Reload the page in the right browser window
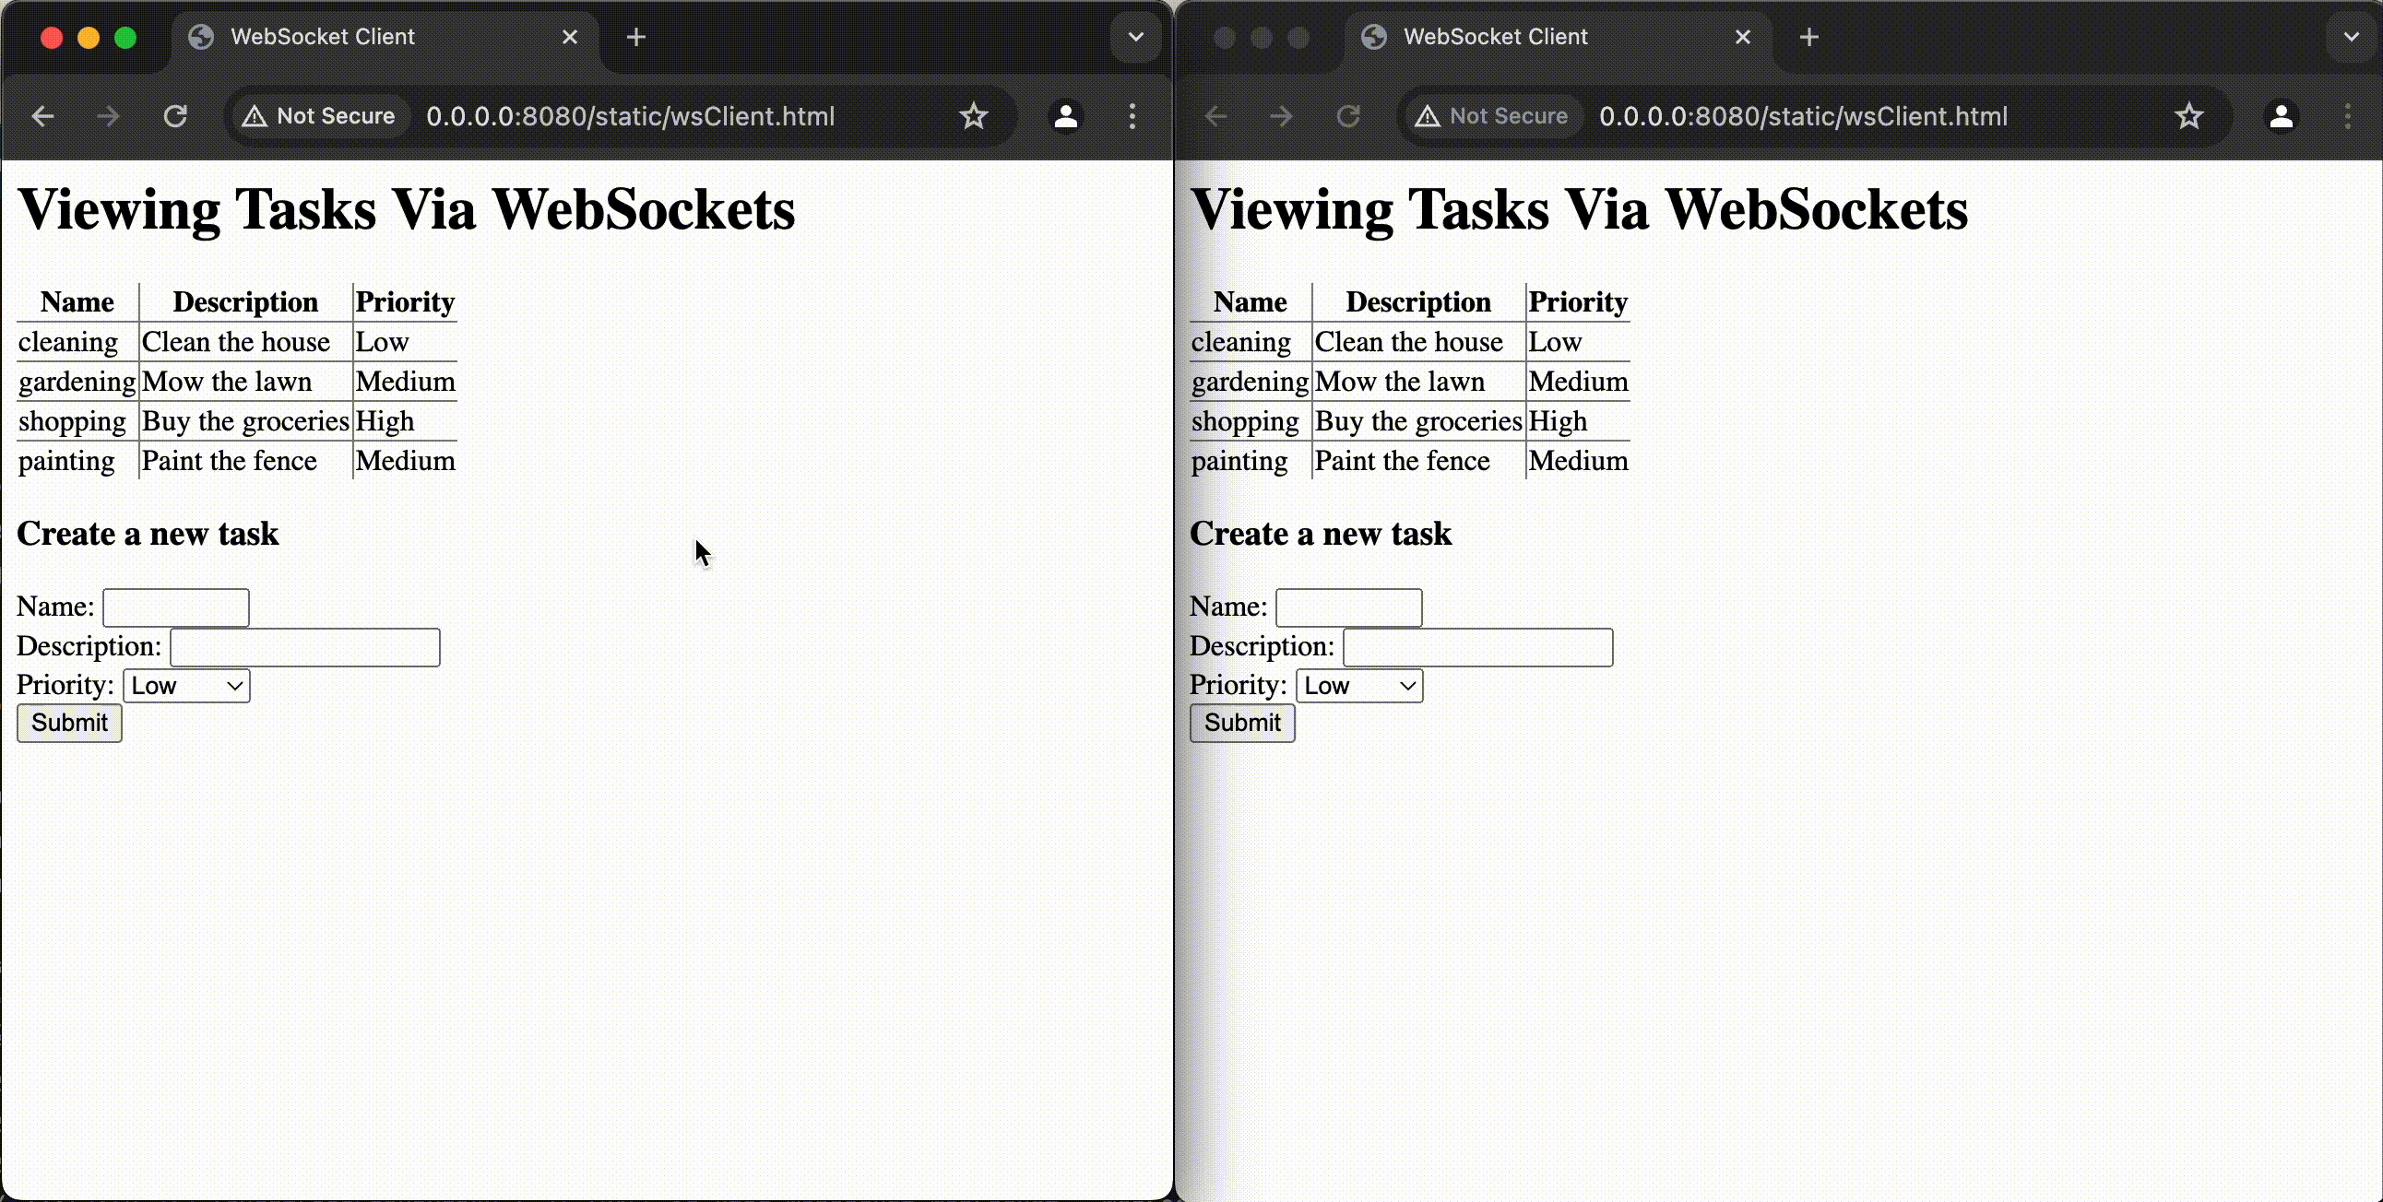The width and height of the screenshot is (2383, 1202). tap(1348, 115)
